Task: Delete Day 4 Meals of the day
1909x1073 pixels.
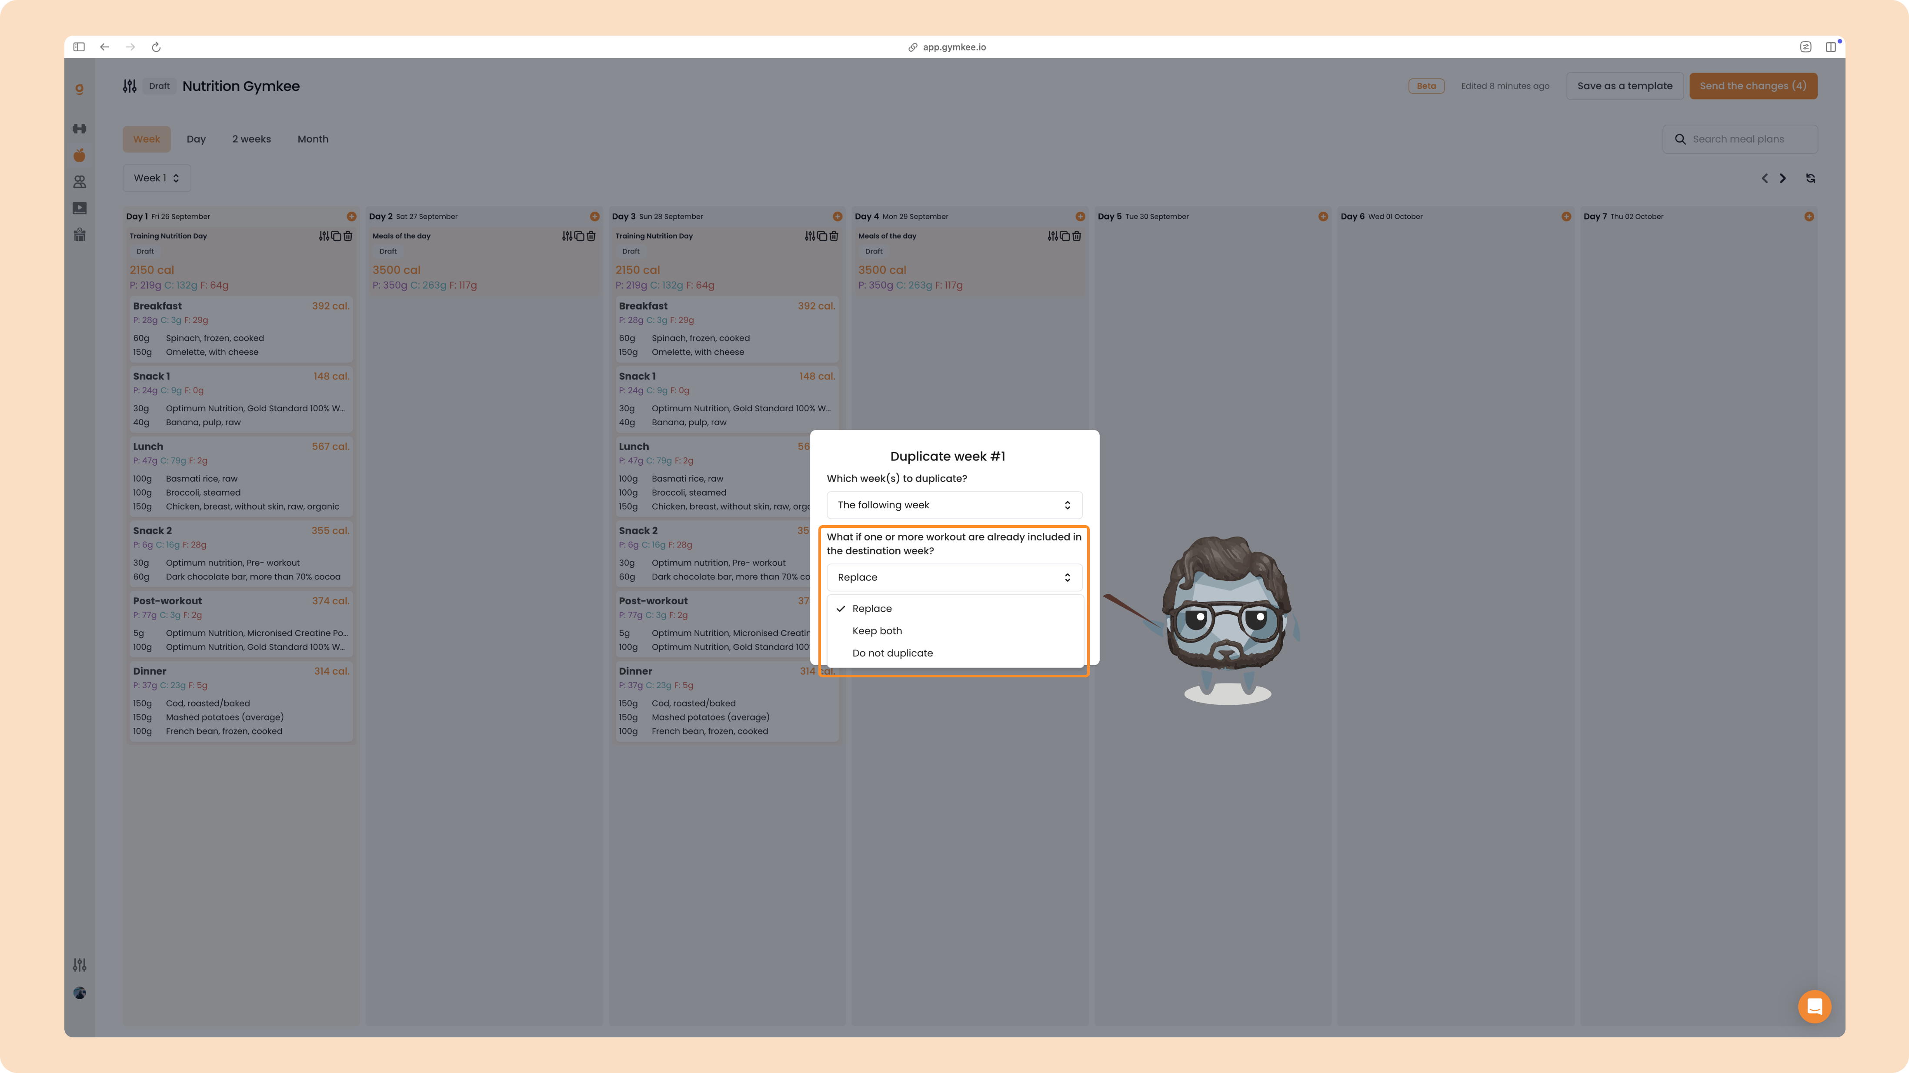Action: coord(1077,236)
